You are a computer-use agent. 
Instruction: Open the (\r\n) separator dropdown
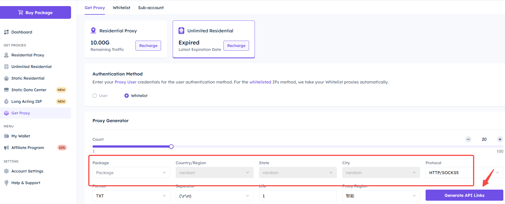pyautogui.click(x=215, y=196)
